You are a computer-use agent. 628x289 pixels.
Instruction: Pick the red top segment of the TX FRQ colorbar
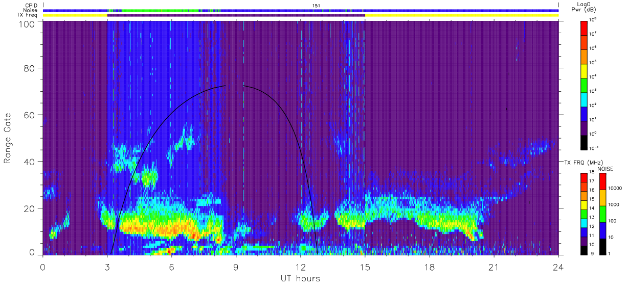click(584, 178)
